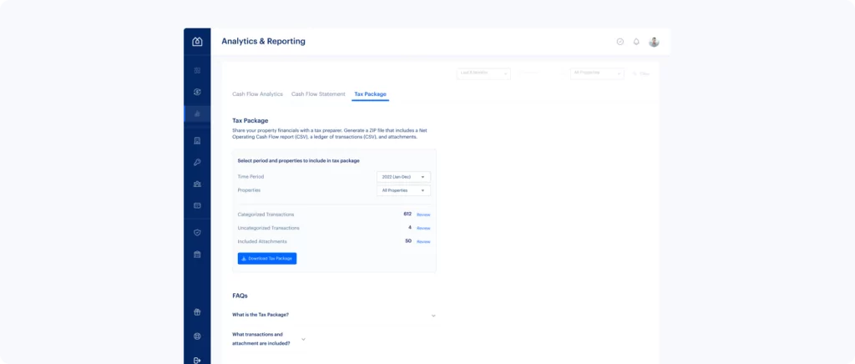855x364 pixels.
Task: Click the home logo icon in sidebar
Action: [x=197, y=42]
